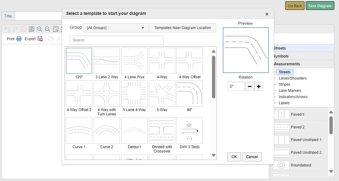Click the zoom out magnifier icon
This screenshot has height=181, width=339.
click(48, 29)
